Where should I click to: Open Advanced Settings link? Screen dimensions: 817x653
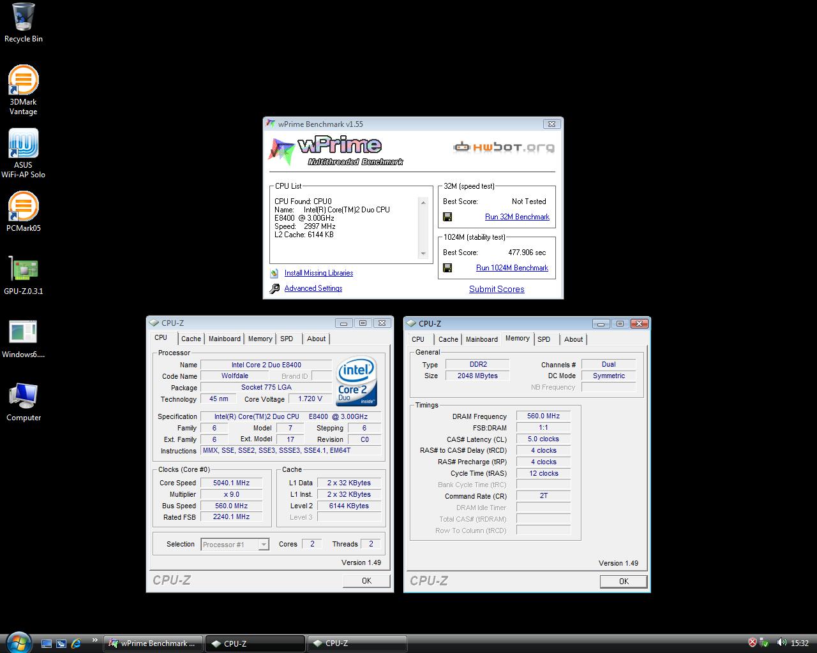tap(313, 288)
